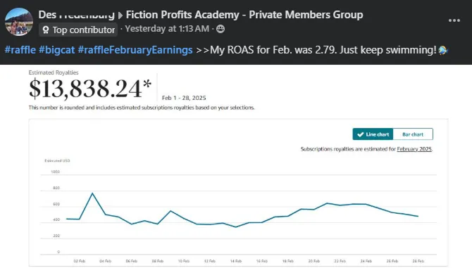The width and height of the screenshot is (472, 268).
Task: Click the $13,838.24 estimated royalties figure
Action: tap(90, 89)
